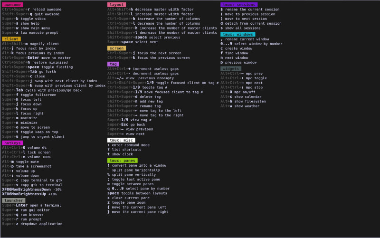Viewport: 380px width, 238px height.
Task: Click the 'show weather' widget line
Action: 240,106
